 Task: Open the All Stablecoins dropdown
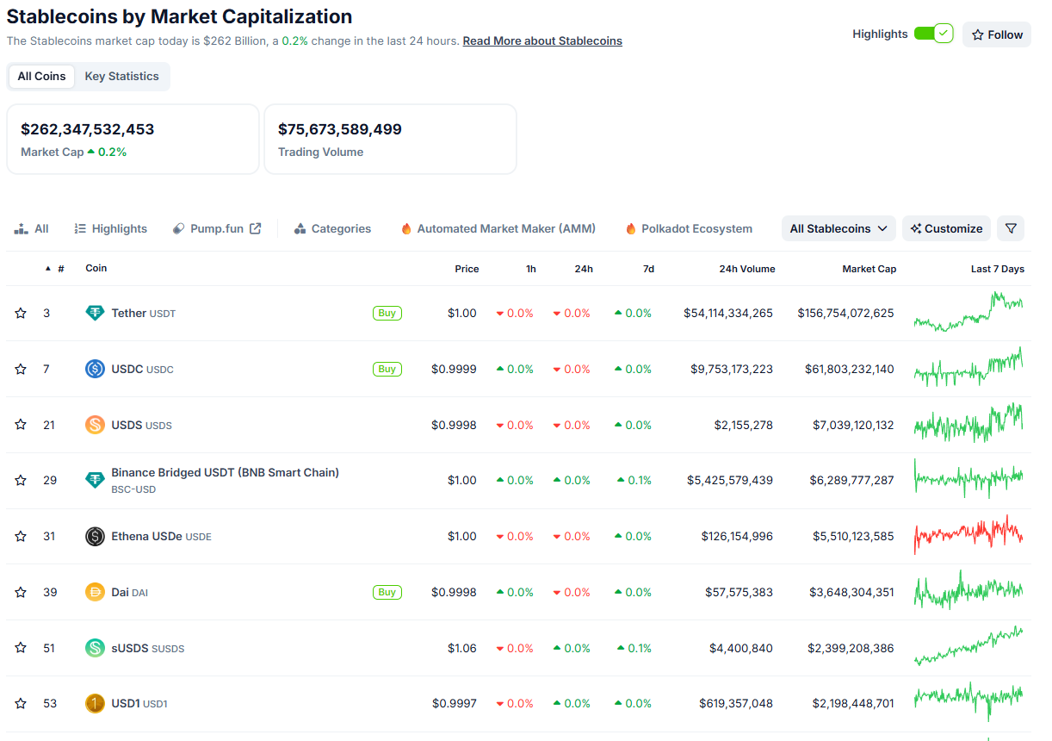[x=839, y=228]
